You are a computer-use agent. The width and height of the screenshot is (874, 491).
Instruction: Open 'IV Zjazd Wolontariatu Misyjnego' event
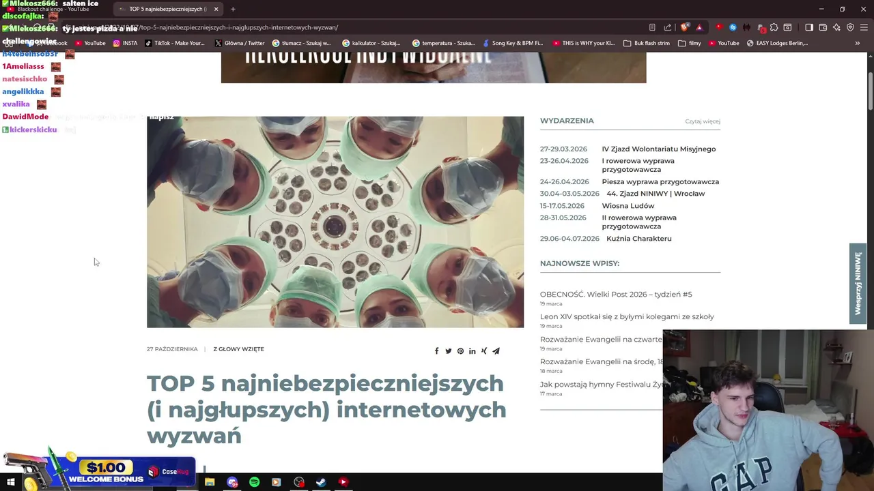pyautogui.click(x=659, y=149)
